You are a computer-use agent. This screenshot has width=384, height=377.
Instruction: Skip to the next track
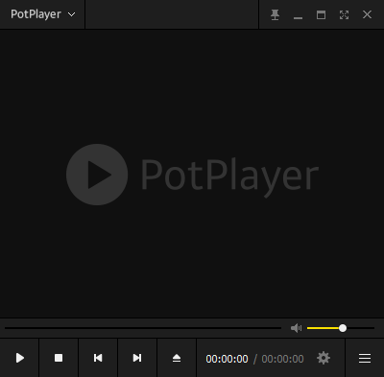coord(137,358)
